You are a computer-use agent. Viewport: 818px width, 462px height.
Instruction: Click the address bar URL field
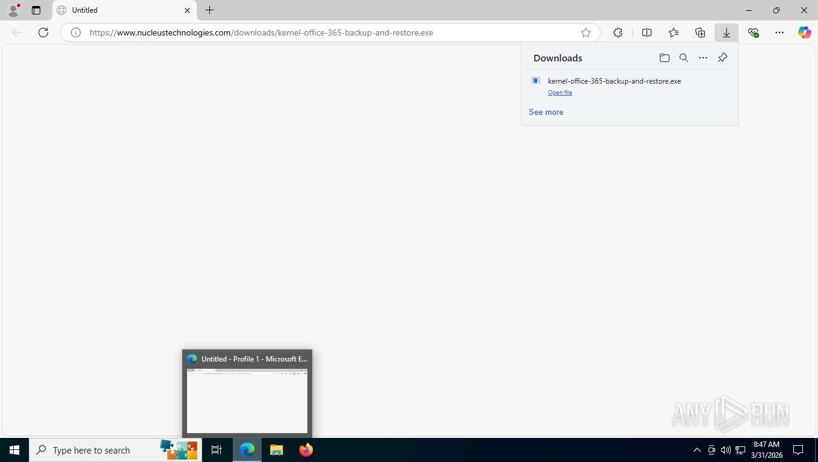(330, 32)
